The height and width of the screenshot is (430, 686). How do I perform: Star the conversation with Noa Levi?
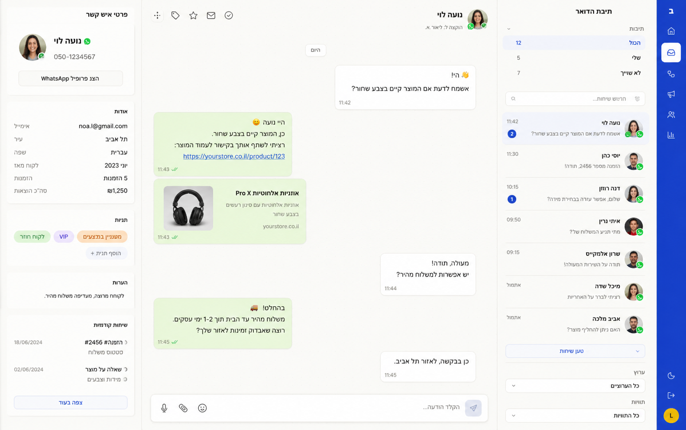193,16
